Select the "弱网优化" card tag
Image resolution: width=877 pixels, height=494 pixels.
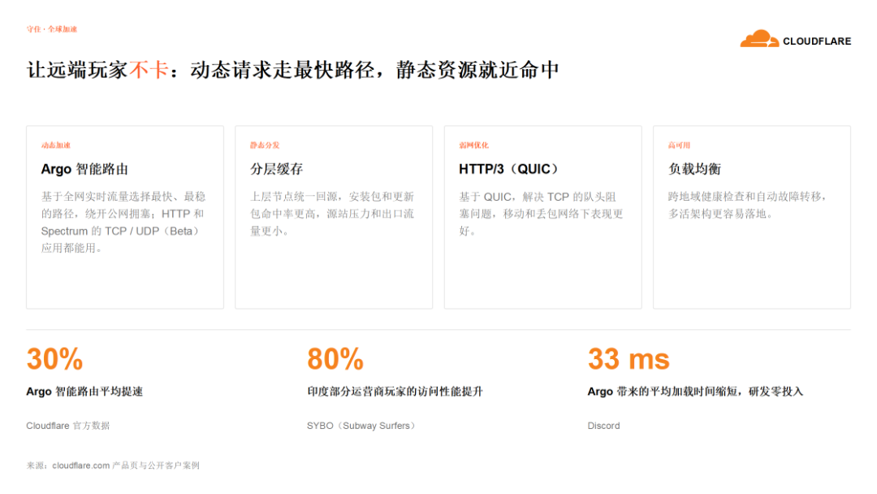coord(473,145)
